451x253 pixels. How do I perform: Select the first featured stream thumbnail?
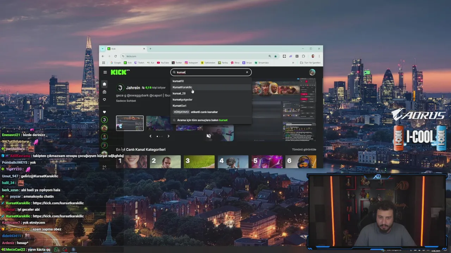click(x=130, y=123)
